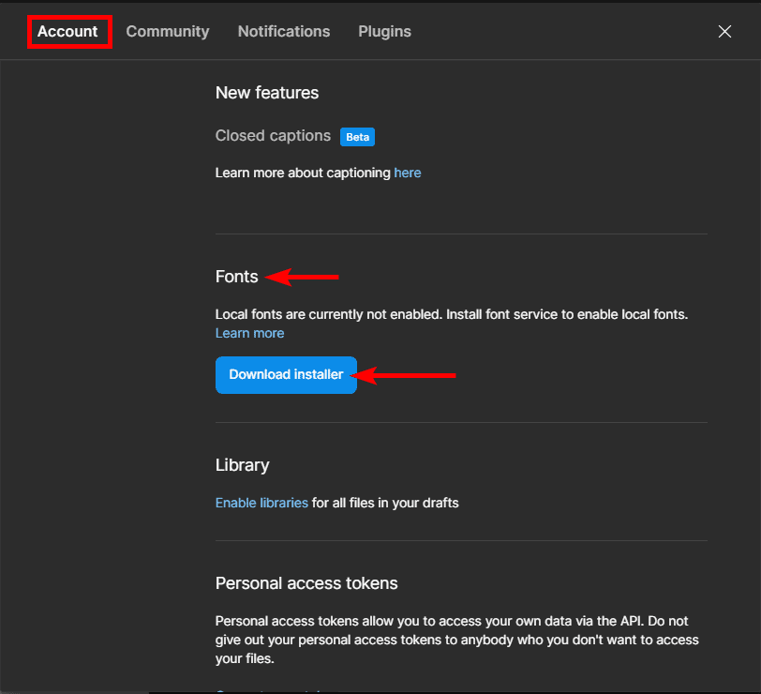
Task: Open the 'here' captioning link
Action: [408, 173]
